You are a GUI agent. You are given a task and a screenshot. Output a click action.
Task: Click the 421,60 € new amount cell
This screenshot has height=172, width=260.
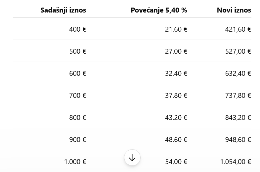point(238,29)
